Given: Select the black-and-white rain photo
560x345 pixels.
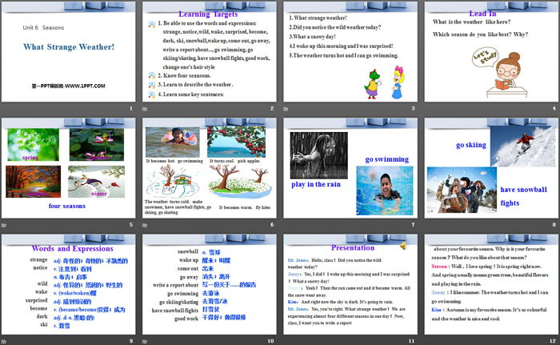Looking at the screenshot, I should pyautogui.click(x=318, y=155).
